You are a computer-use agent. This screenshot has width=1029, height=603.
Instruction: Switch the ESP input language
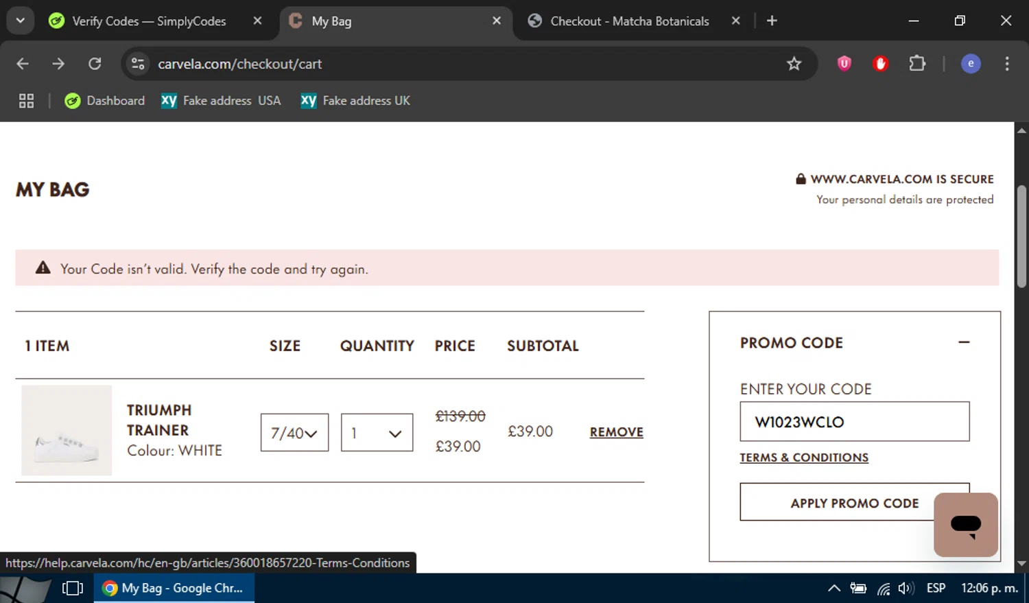click(936, 589)
